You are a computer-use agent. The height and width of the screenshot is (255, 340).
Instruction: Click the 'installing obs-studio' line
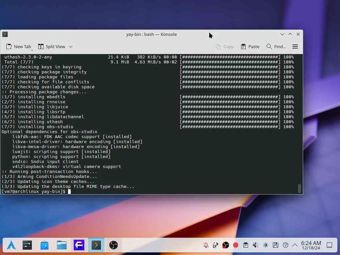pos(38,127)
